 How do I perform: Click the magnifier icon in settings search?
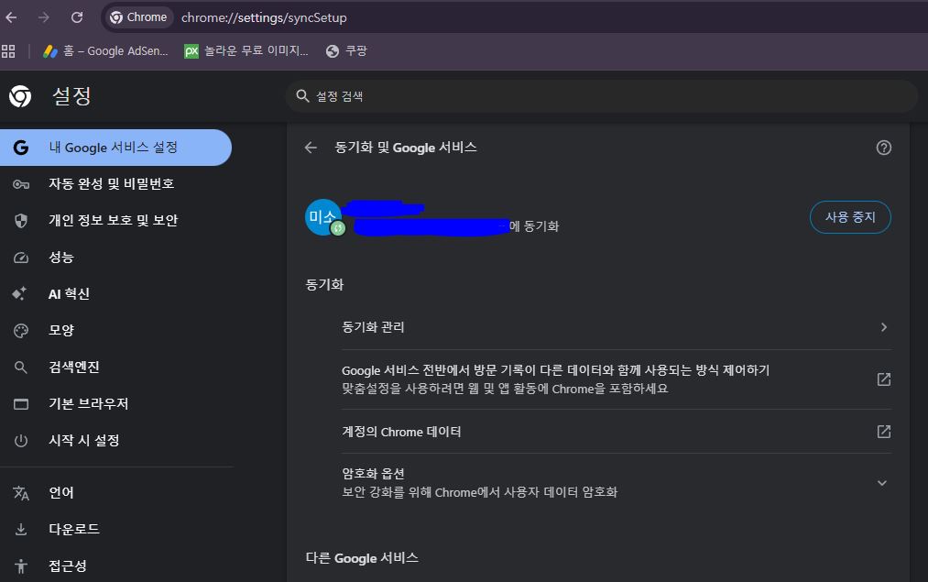[302, 96]
